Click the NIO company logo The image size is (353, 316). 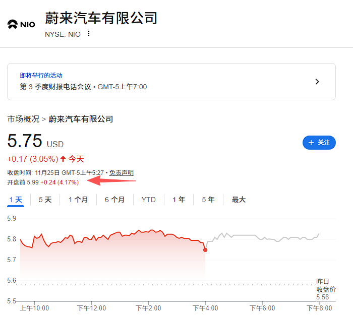click(x=21, y=24)
